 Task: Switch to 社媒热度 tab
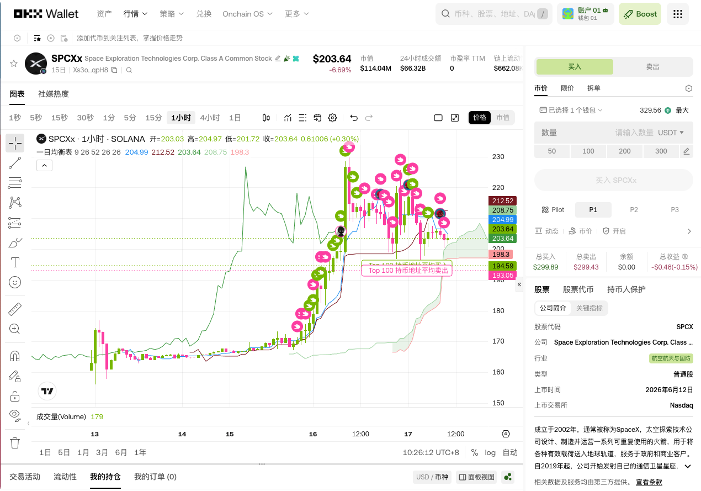click(x=54, y=94)
